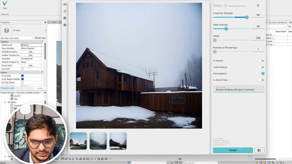This screenshot has width=292, height=164.
Task: Click the Render button
Action: coord(233,150)
